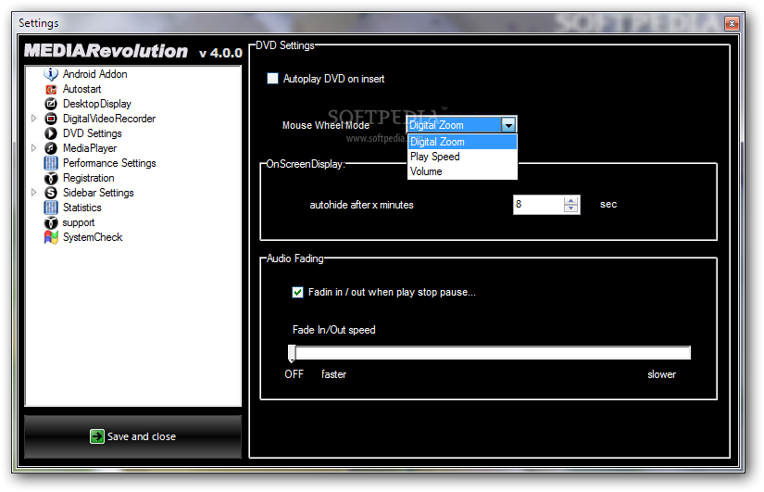Click the Autostart icon in the tree
Image resolution: width=764 pixels, height=492 pixels.
(51, 89)
